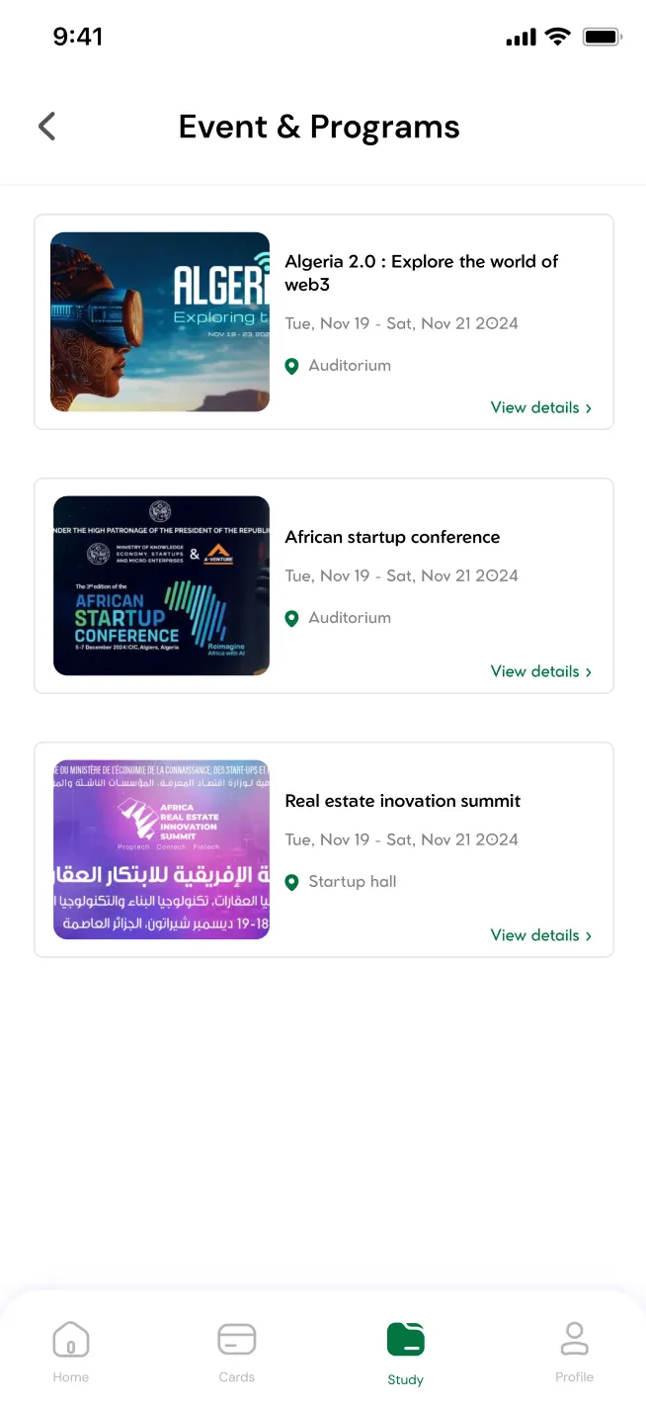The width and height of the screenshot is (646, 1406).
Task: Click the battery icon in status bar
Action: pyautogui.click(x=601, y=38)
